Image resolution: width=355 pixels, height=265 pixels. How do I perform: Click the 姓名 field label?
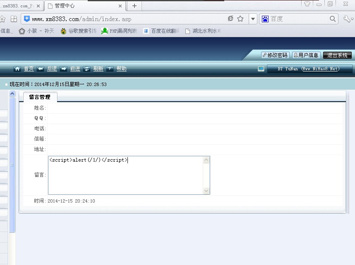(x=40, y=108)
